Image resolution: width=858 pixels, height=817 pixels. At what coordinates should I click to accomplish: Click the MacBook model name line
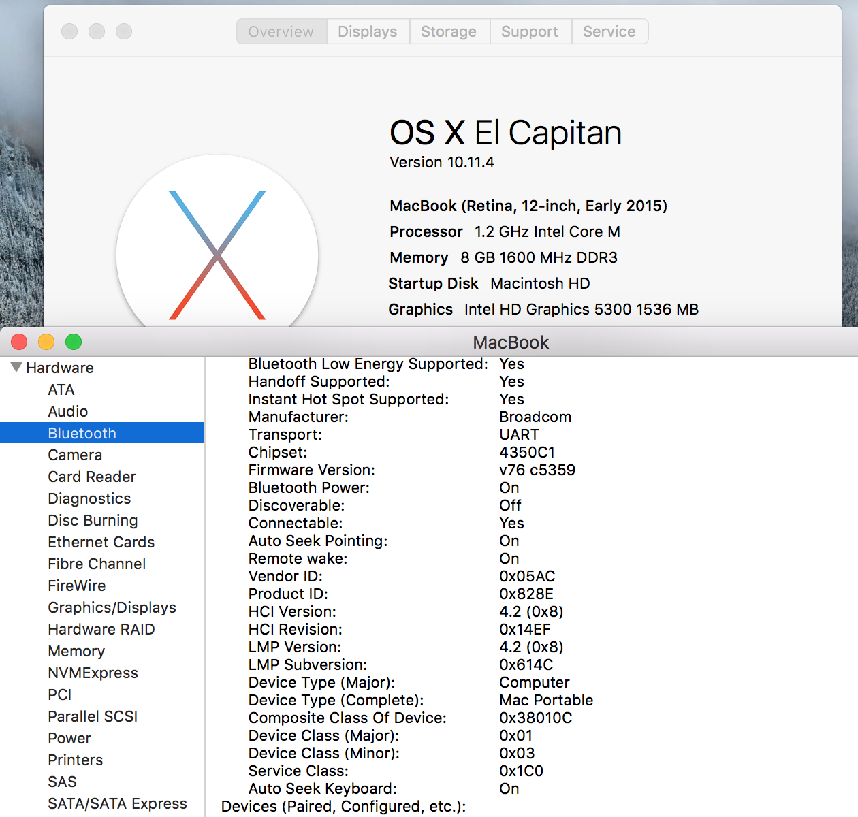[x=528, y=206]
